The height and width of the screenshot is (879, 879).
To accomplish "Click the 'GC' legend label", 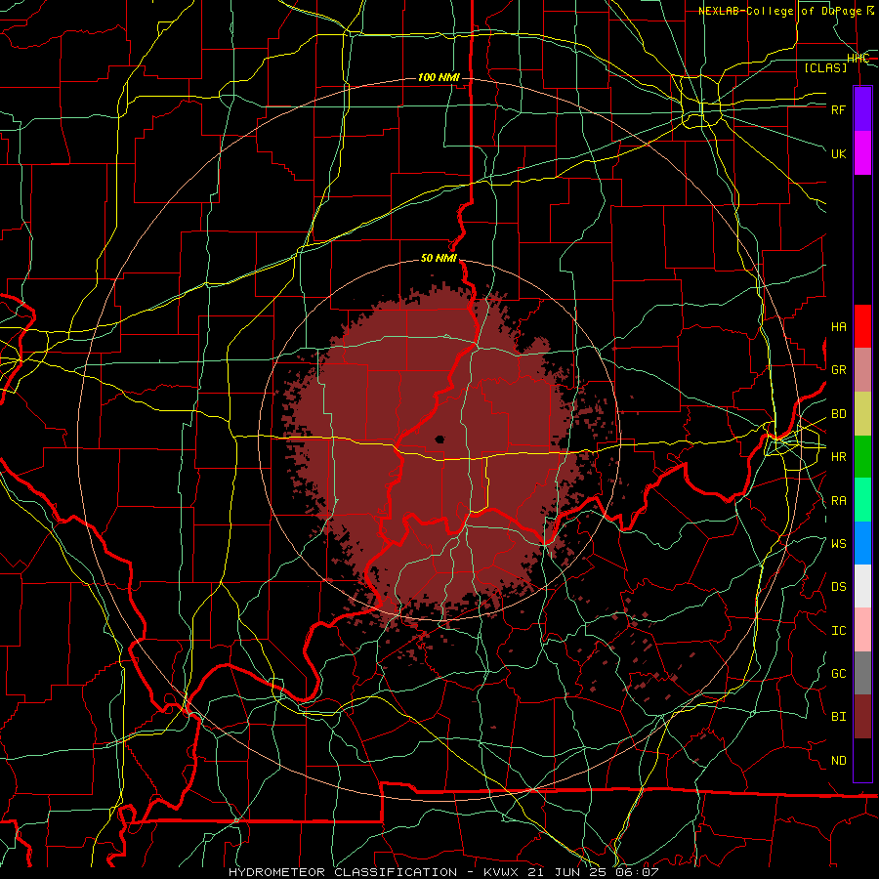I will pos(838,674).
